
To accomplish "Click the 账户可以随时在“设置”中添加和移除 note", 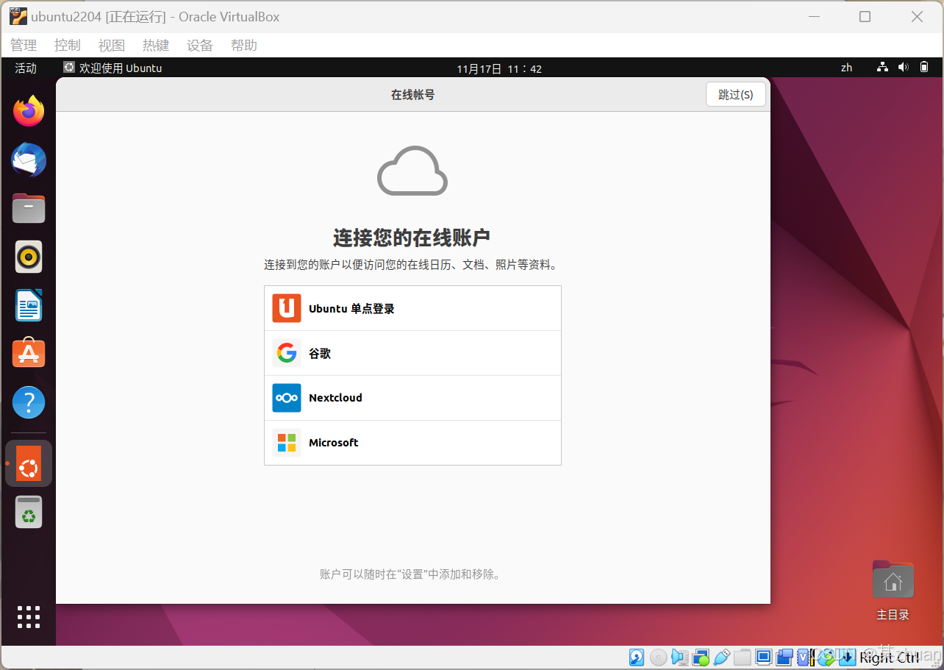I will pyautogui.click(x=412, y=574).
